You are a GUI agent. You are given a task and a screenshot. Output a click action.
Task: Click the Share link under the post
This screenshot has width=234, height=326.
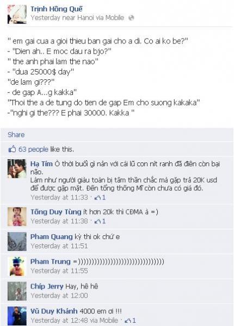[16, 135]
